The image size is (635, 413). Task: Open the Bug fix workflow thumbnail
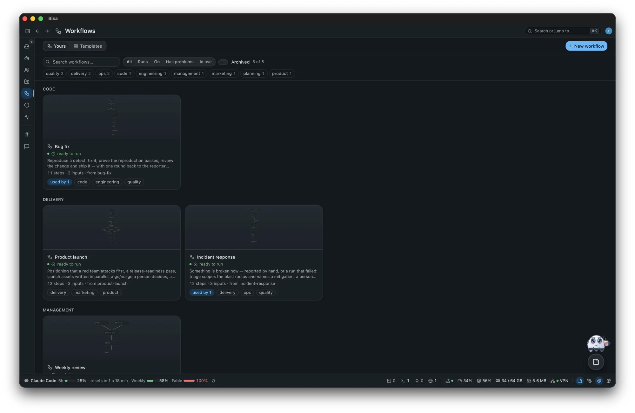112,117
